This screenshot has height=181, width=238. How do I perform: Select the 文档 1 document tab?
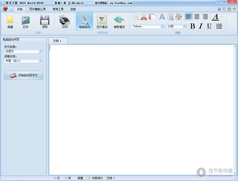[58, 41]
